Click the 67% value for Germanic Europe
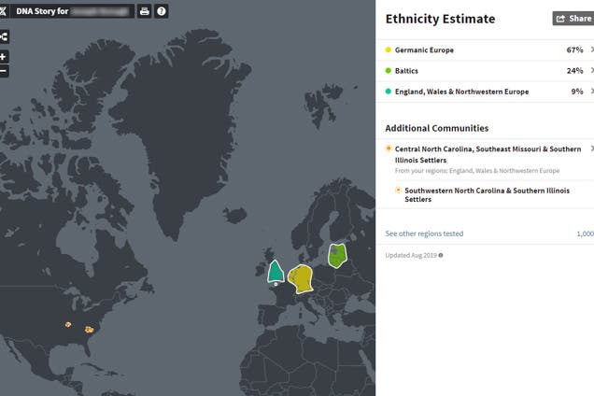594x396 pixels. 574,50
